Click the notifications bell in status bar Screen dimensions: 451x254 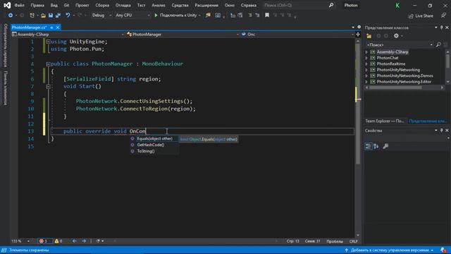coord(443,250)
